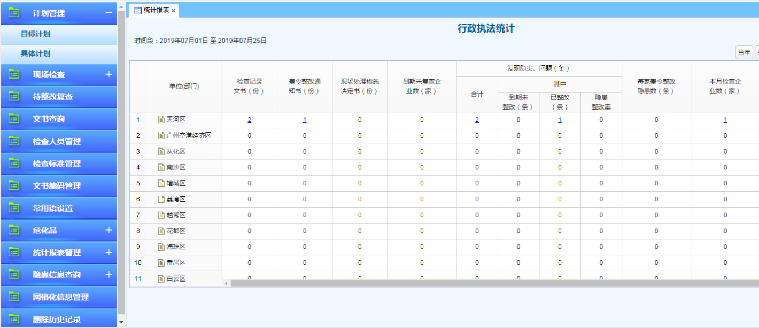Expand the 隐患信息查询 menu plus sign

pos(109,275)
